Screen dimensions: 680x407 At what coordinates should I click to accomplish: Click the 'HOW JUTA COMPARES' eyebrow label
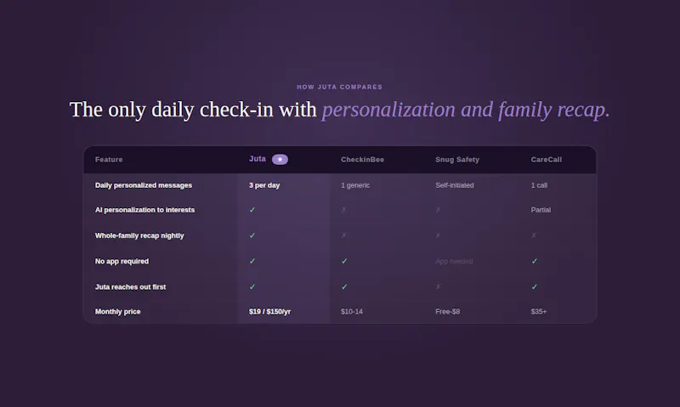point(339,88)
